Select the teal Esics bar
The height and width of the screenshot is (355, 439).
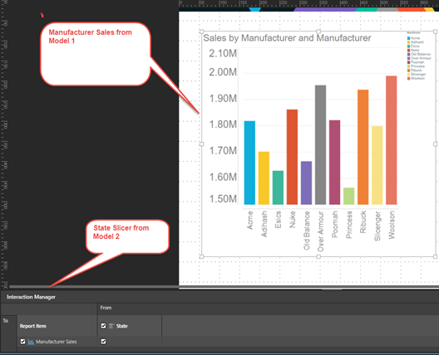[278, 187]
